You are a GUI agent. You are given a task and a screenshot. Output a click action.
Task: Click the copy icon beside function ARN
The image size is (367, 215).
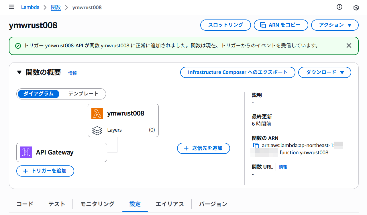tap(256, 145)
